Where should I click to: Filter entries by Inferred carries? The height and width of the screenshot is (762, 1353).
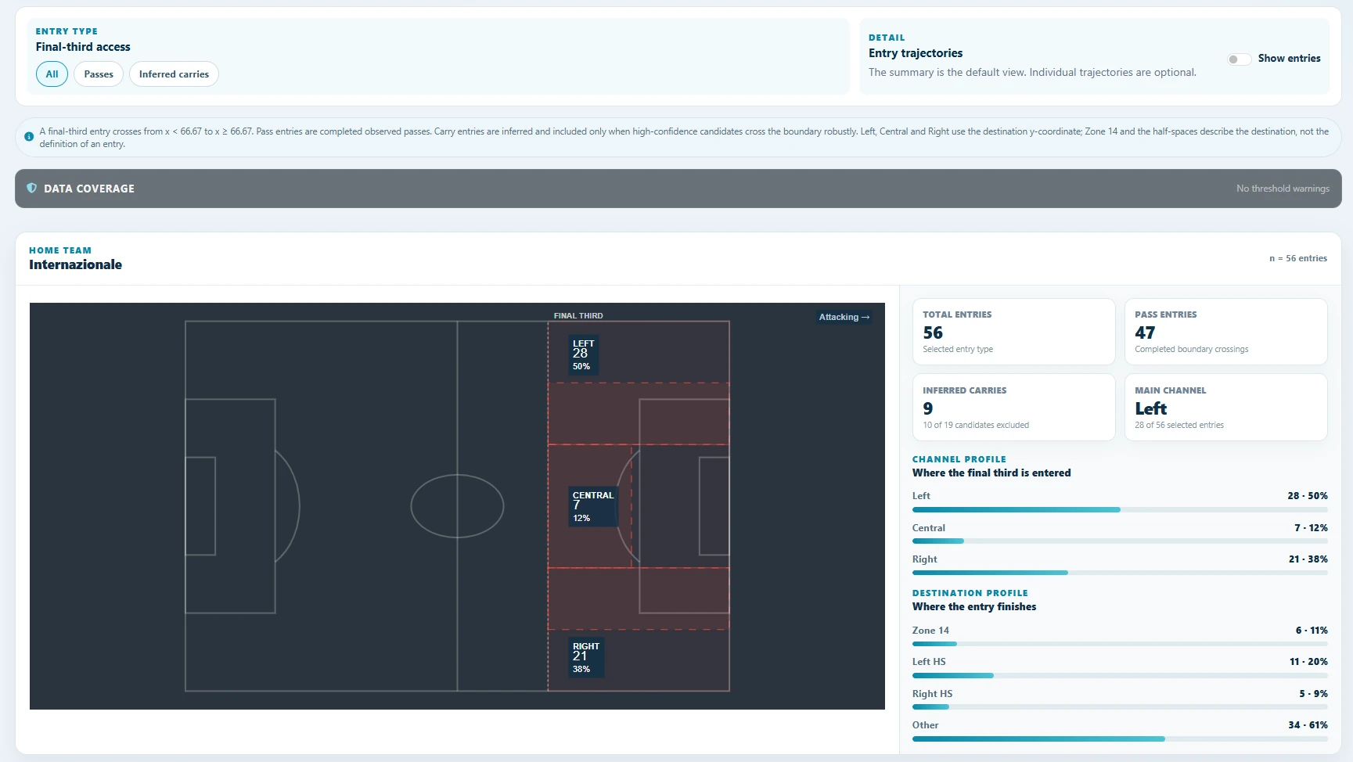pyautogui.click(x=174, y=74)
